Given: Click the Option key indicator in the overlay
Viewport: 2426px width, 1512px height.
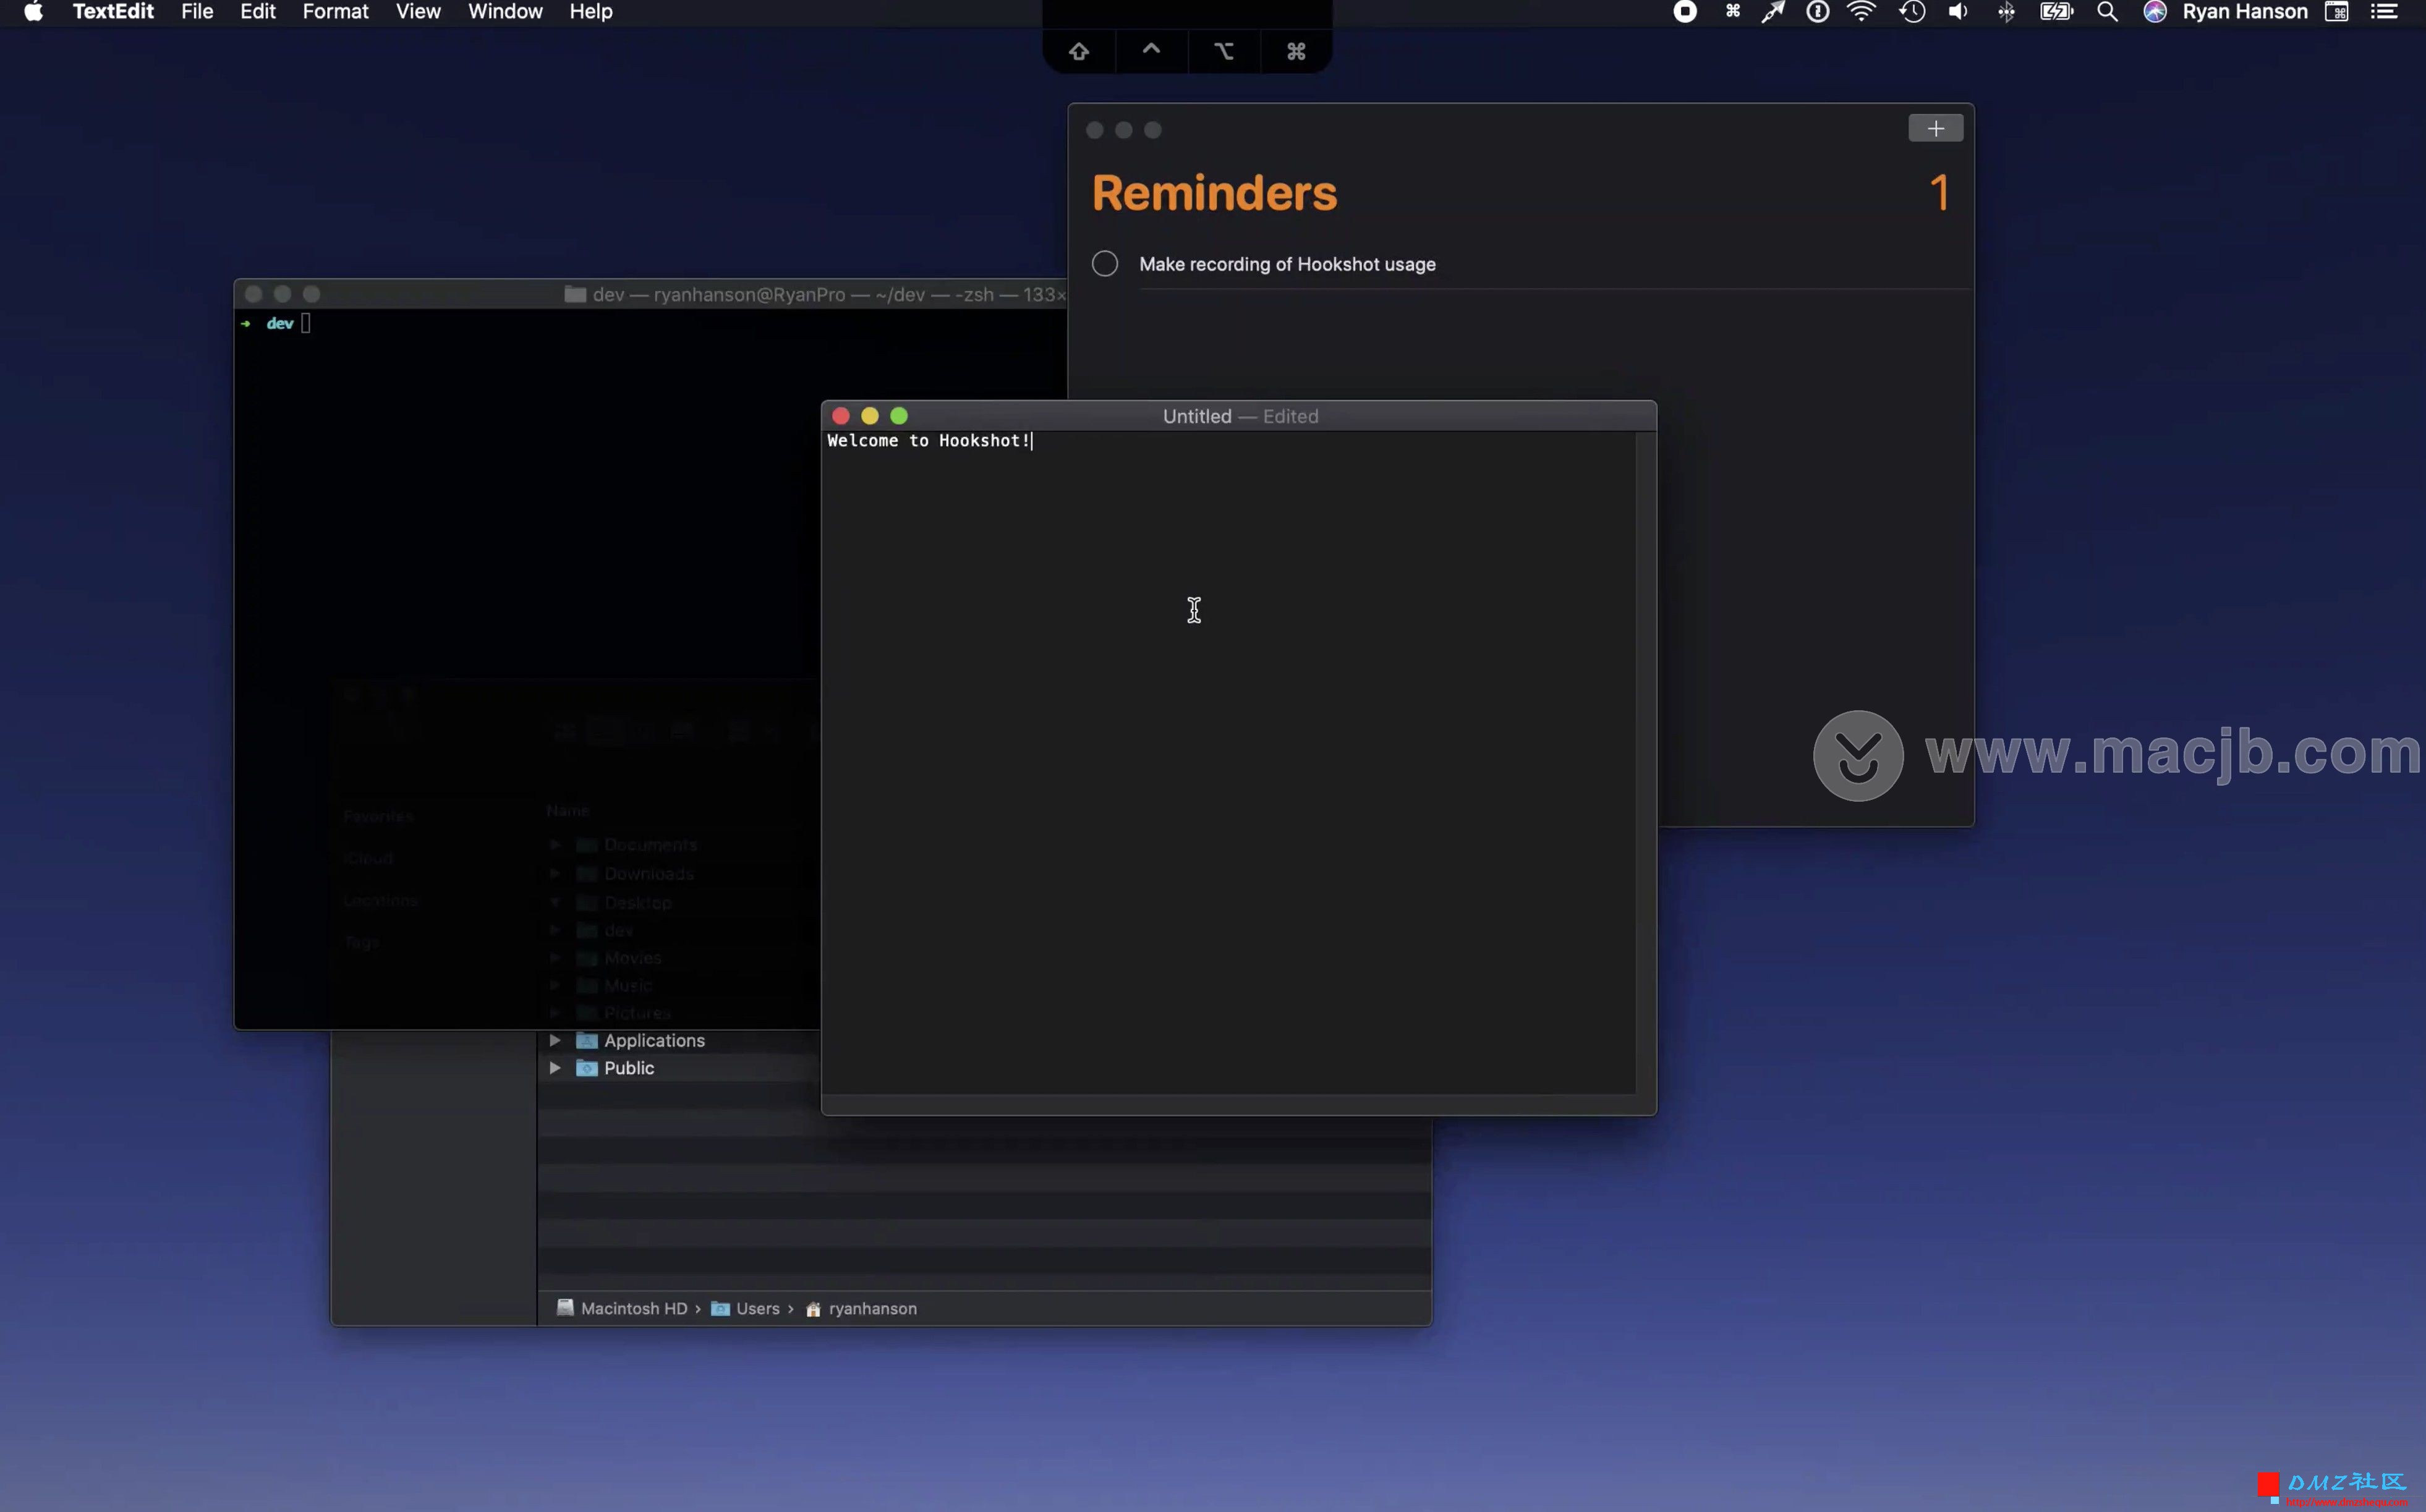Looking at the screenshot, I should [1224, 51].
